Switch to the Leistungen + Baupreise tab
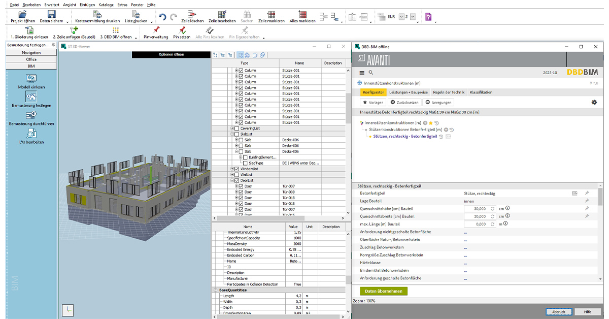Screen dimensions: 609x319 click(x=409, y=92)
